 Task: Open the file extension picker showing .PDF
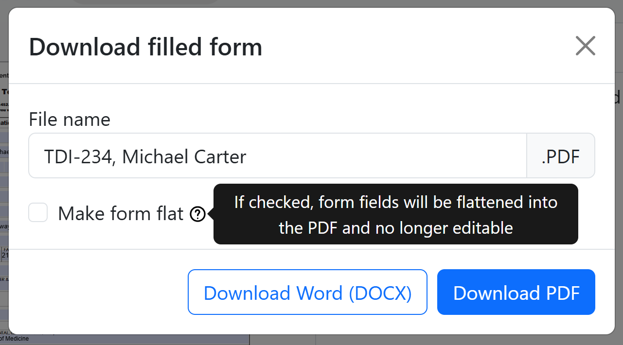coord(560,155)
